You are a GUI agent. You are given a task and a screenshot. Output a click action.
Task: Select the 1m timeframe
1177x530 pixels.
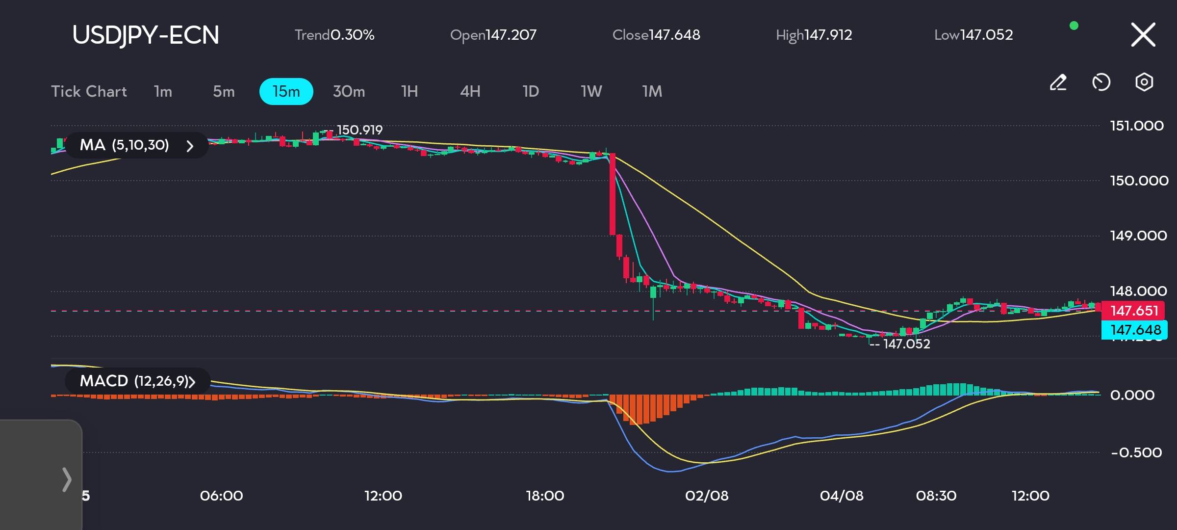click(163, 91)
